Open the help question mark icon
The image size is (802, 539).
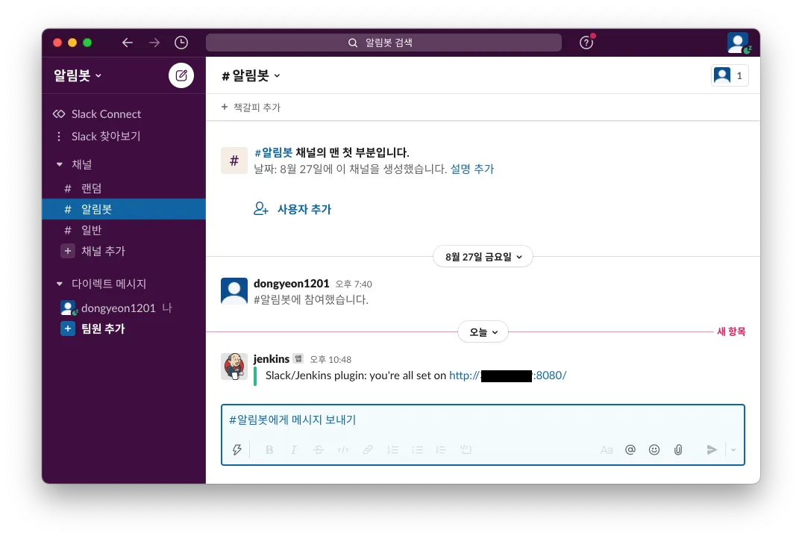point(586,43)
